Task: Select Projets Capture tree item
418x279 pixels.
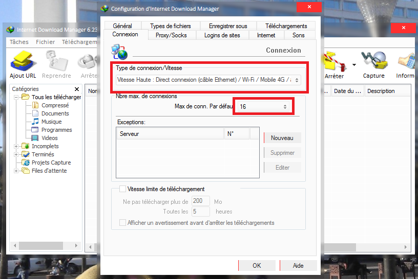Action: [x=51, y=162]
